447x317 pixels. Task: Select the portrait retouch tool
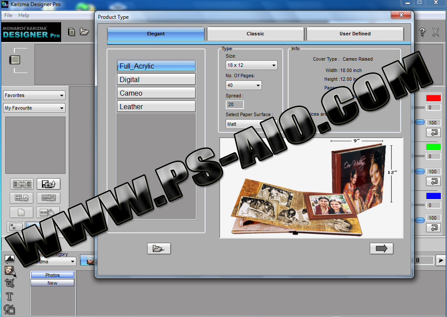[10, 271]
